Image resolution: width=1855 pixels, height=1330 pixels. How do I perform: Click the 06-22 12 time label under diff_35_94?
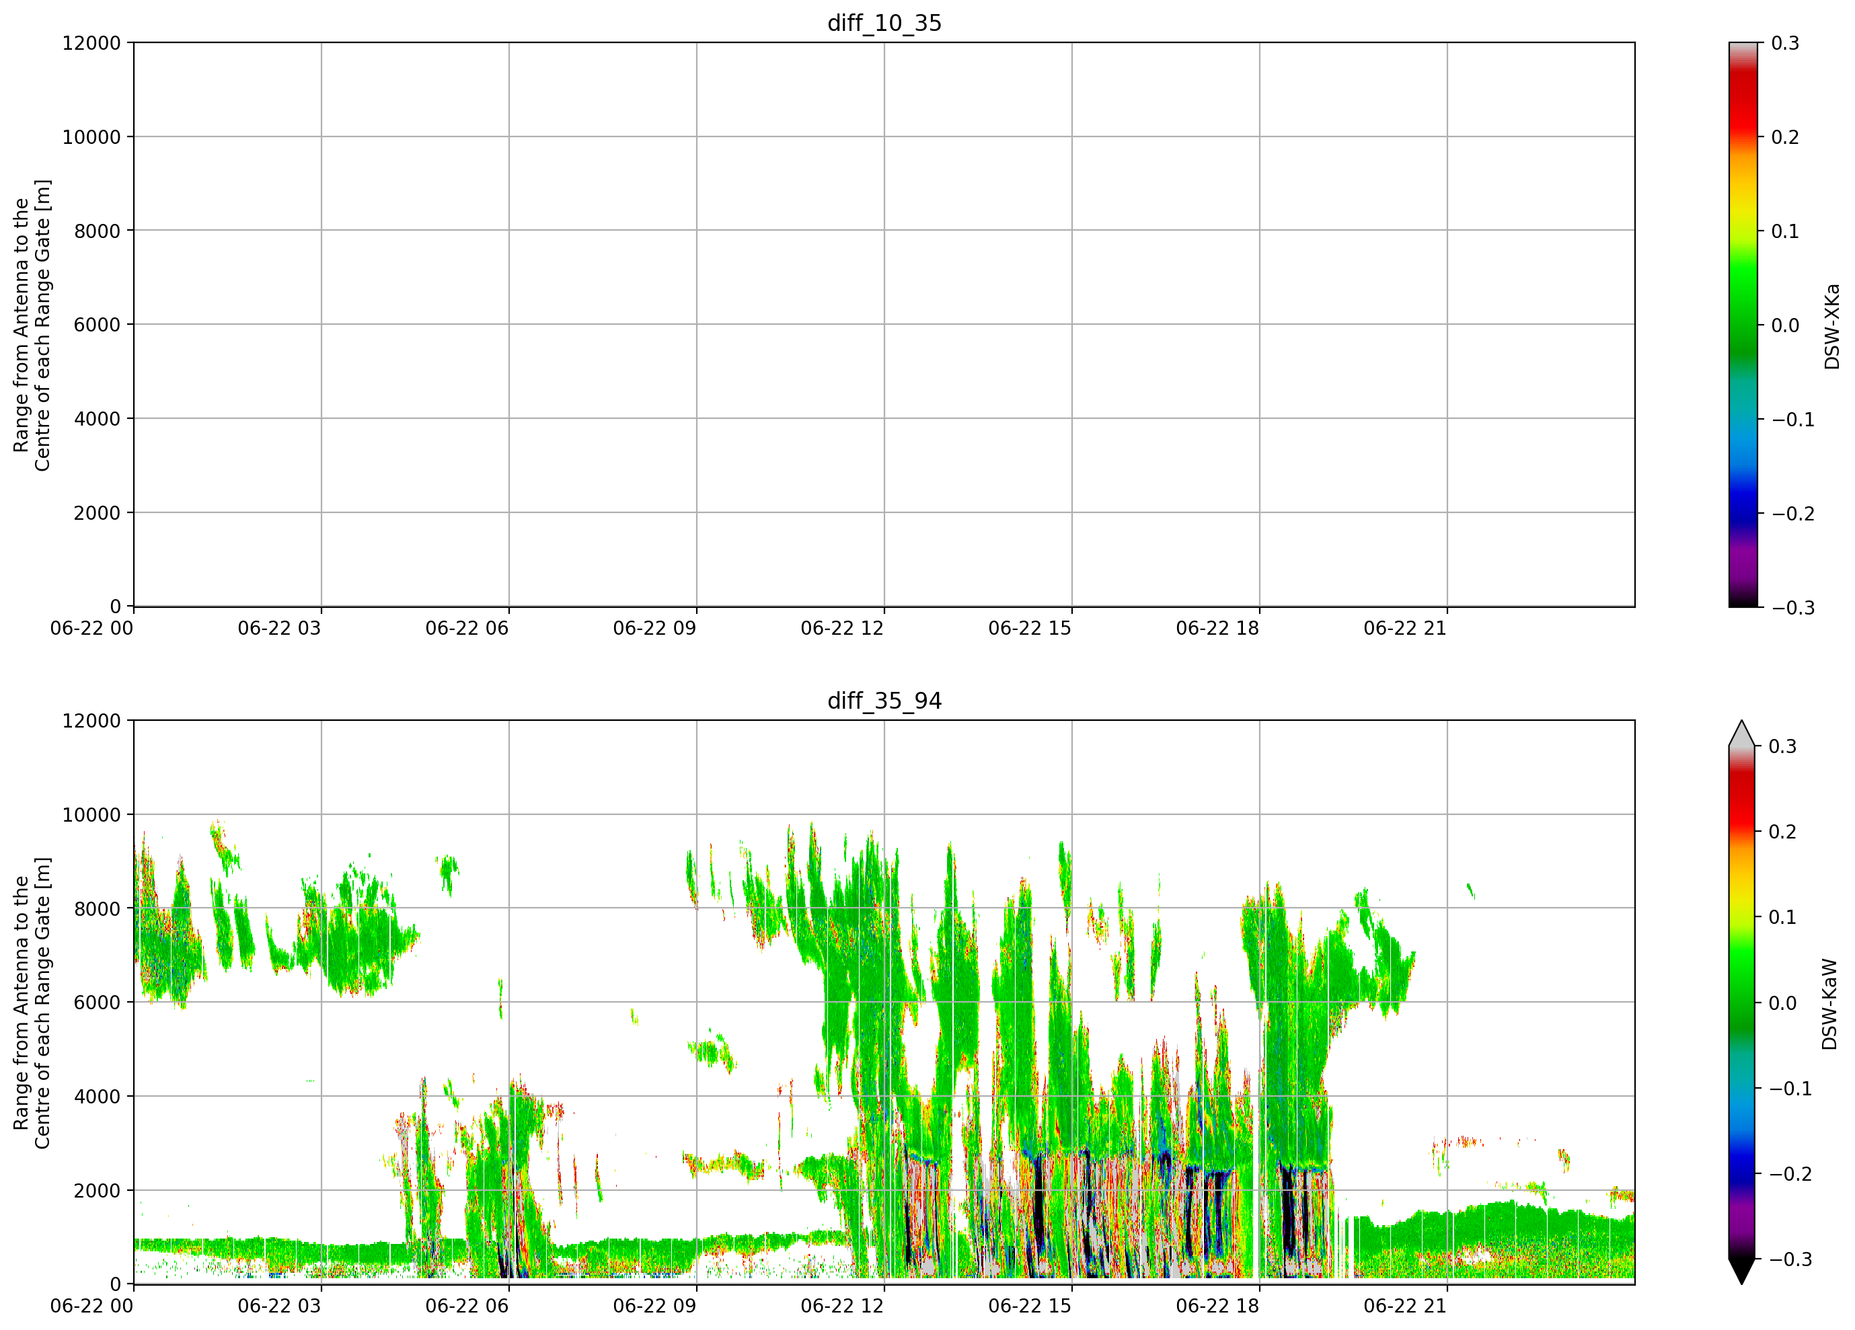click(x=843, y=1306)
